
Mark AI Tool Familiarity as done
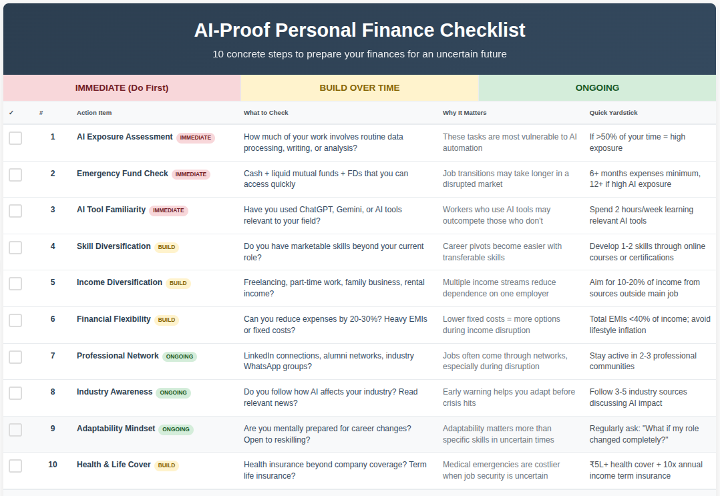[x=15, y=211]
